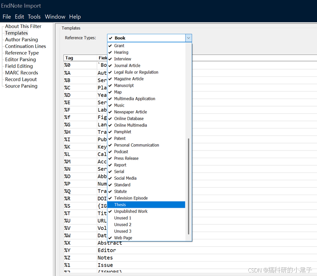Pick Television Episode in the list
The width and height of the screenshot is (317, 276).
point(146,198)
